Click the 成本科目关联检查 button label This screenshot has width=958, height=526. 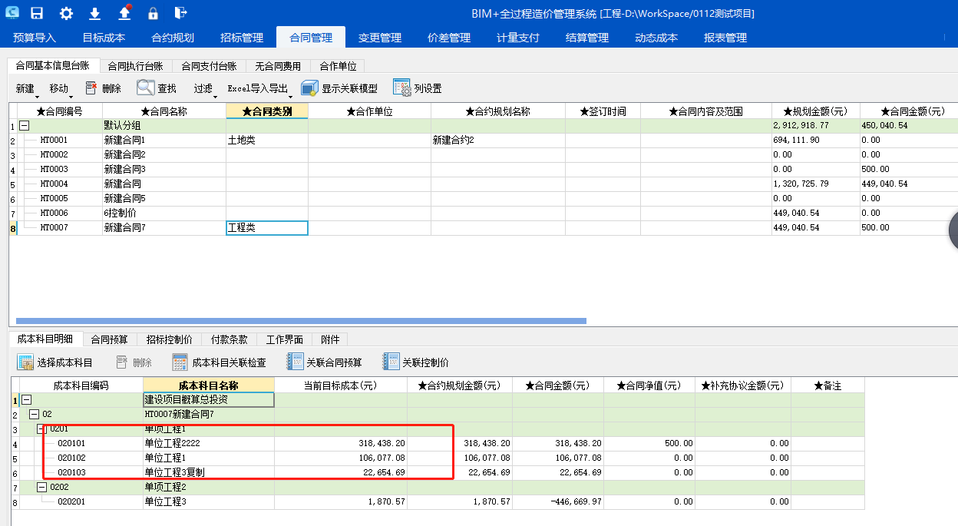click(x=229, y=362)
